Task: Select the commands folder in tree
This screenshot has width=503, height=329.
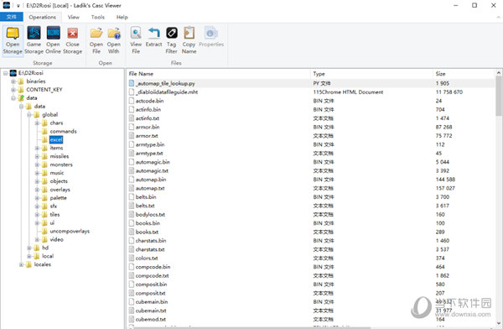Action: [63, 132]
